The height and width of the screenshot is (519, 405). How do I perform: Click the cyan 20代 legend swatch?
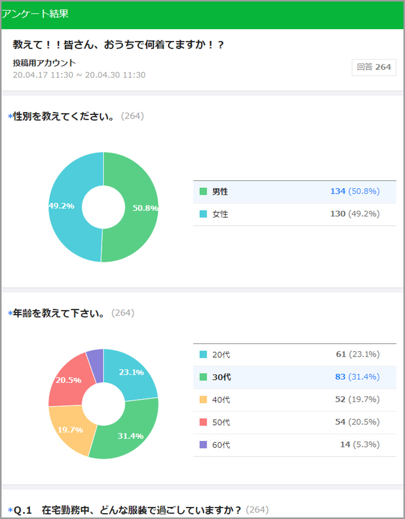point(203,355)
